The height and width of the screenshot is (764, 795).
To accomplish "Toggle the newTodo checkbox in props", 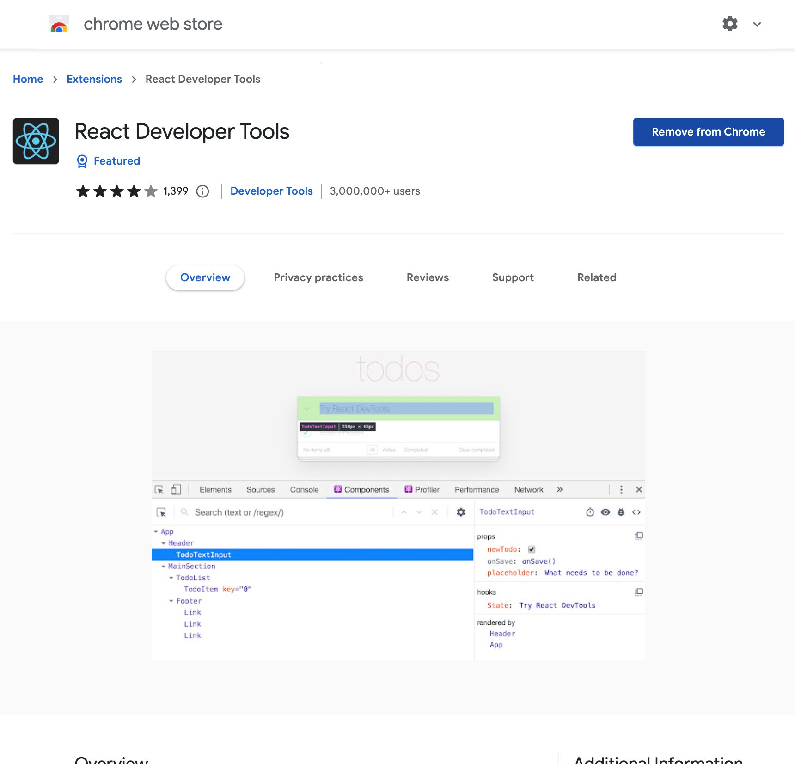I will pos(532,549).
